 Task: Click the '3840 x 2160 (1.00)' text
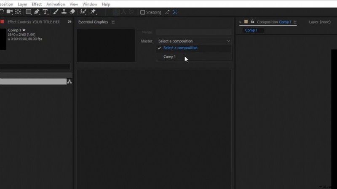coord(22,35)
